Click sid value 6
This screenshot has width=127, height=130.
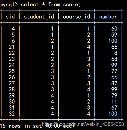13,41
